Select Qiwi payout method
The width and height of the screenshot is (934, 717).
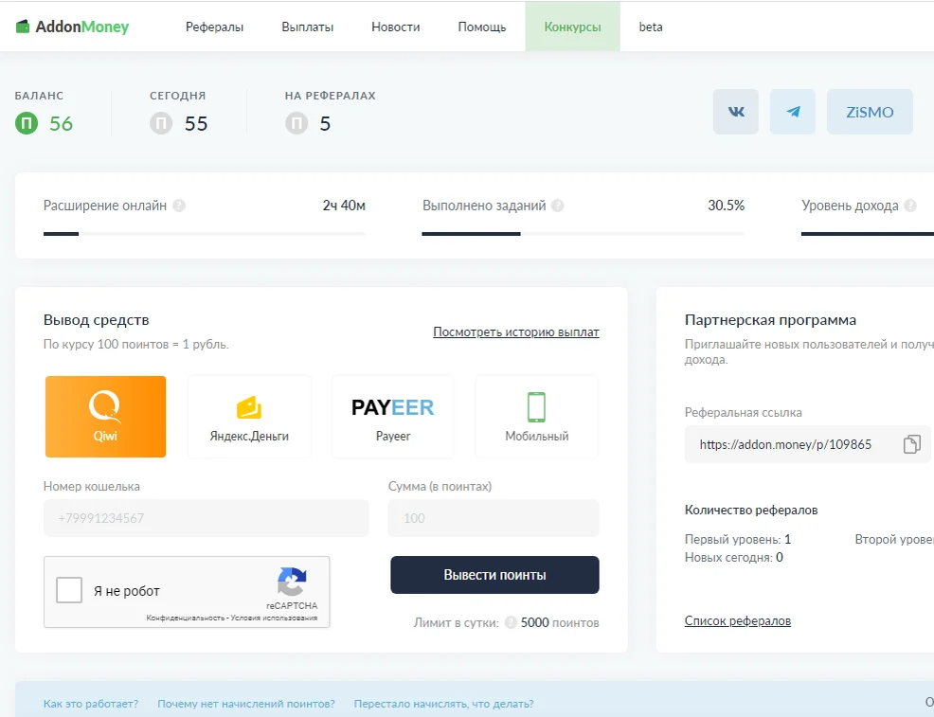point(105,416)
